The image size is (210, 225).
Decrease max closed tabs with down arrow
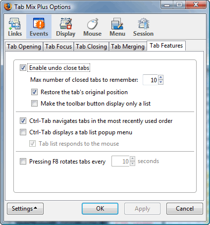161,82
